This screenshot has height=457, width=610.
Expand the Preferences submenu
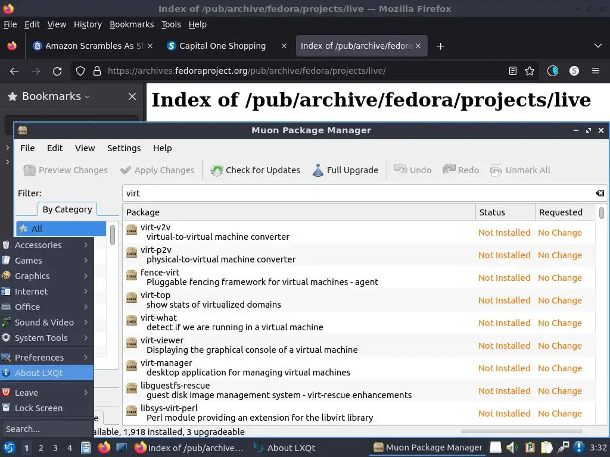point(46,358)
